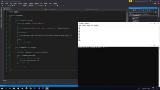Screen dimensions: 160x90
Task: Open Yandex Browser from the taskbar
Action: pos(26,88)
